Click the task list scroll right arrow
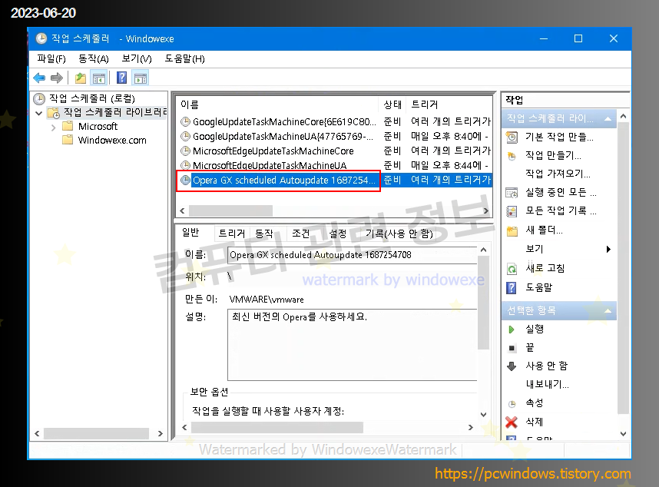This screenshot has width=659, height=487. [486, 211]
